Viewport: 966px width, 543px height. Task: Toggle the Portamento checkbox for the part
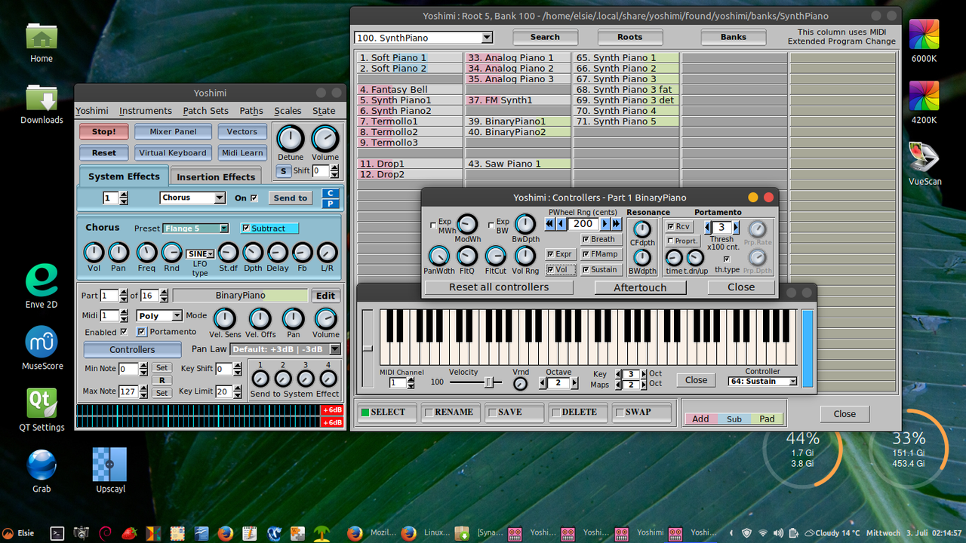(x=141, y=332)
